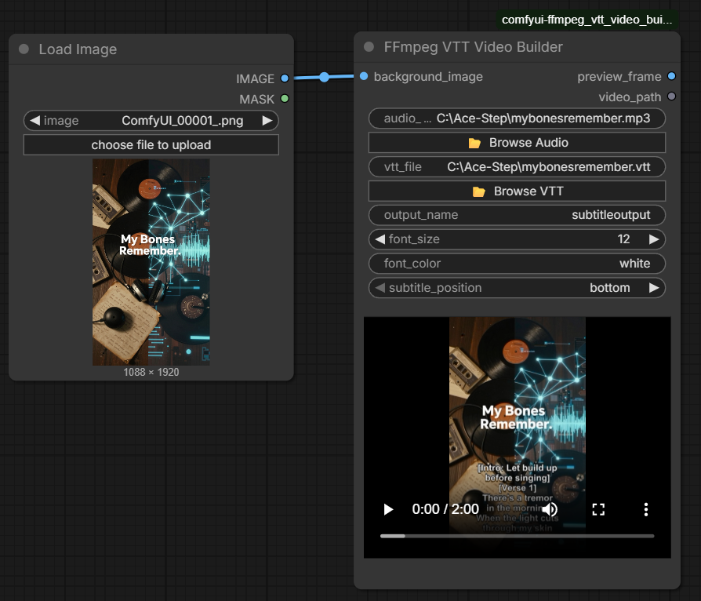This screenshot has height=601, width=701.
Task: Edit the audio path field mybonesremember.mp3
Action: click(517, 118)
